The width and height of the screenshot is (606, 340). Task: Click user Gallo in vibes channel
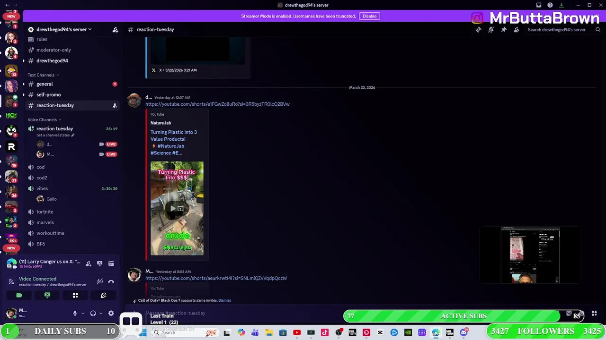click(51, 199)
